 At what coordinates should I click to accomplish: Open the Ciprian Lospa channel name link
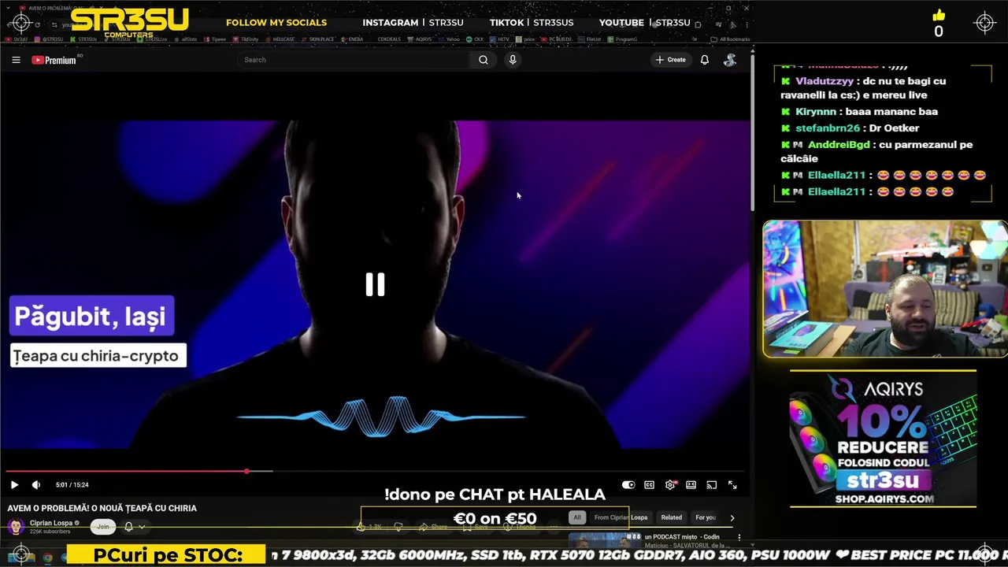click(50, 523)
